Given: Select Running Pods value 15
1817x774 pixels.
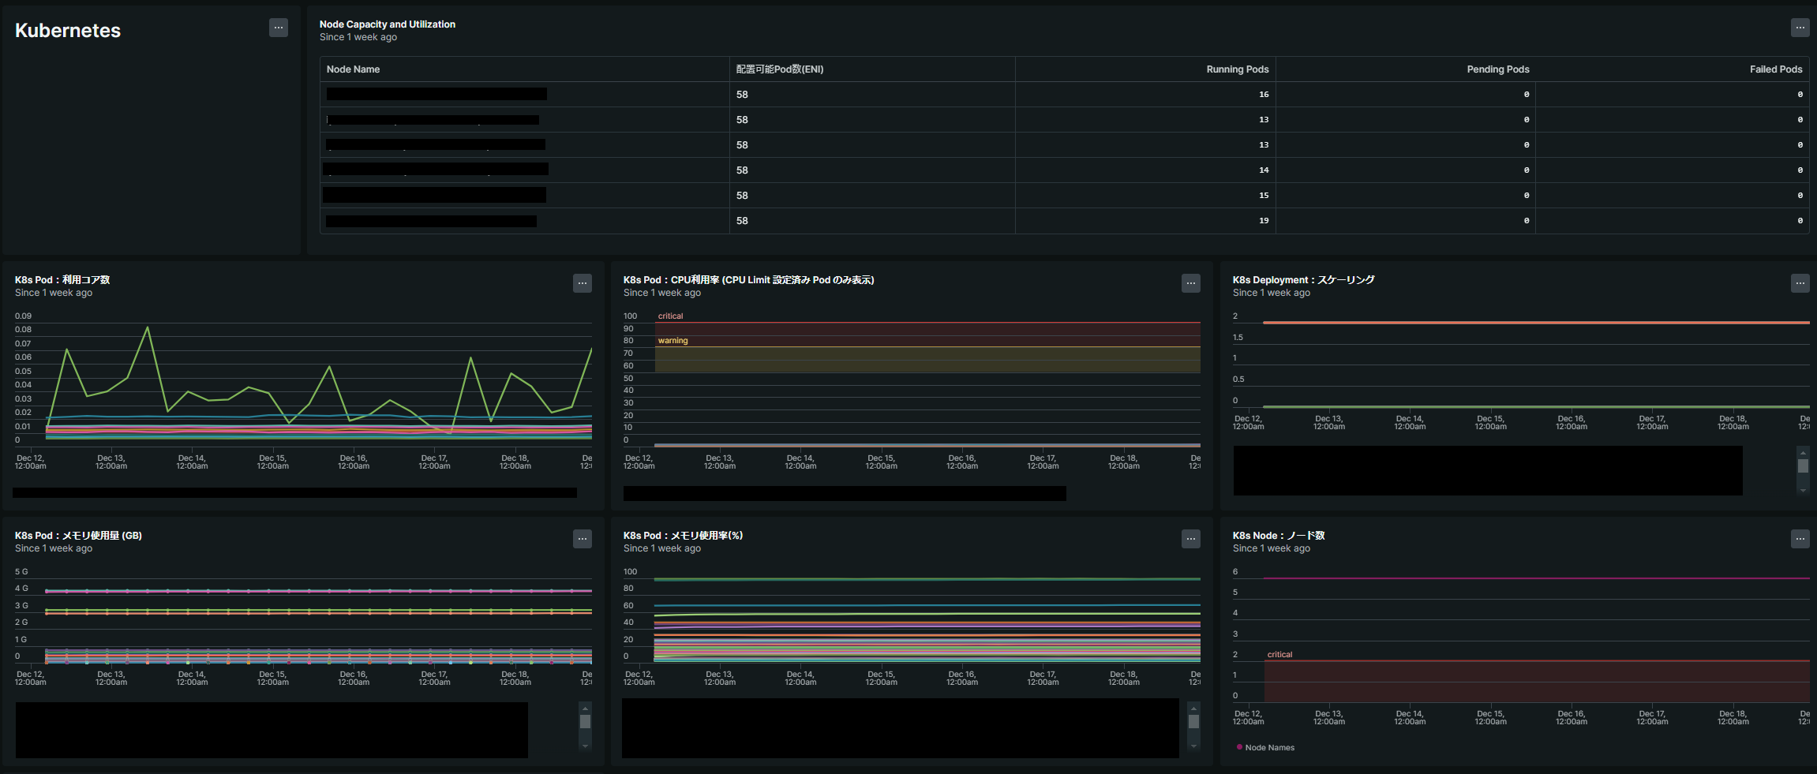Looking at the screenshot, I should [1264, 196].
